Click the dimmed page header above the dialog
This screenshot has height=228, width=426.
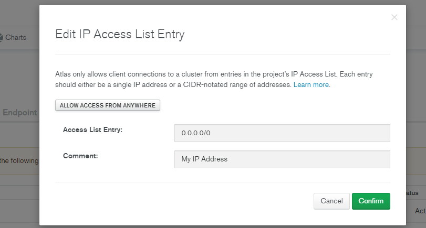19,13
